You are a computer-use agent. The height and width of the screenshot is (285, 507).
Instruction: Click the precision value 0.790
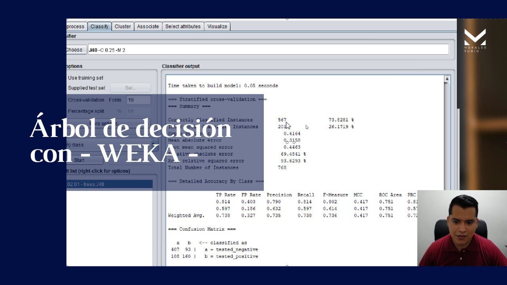[274, 201]
